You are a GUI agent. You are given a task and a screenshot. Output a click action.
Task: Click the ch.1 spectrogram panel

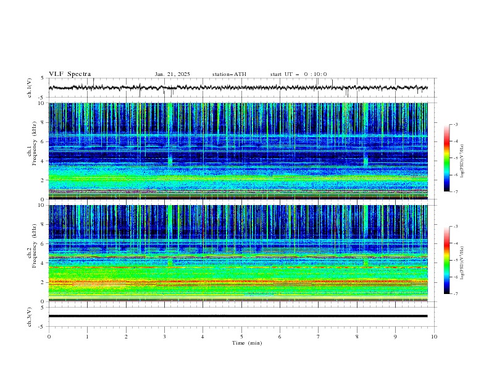(238, 151)
